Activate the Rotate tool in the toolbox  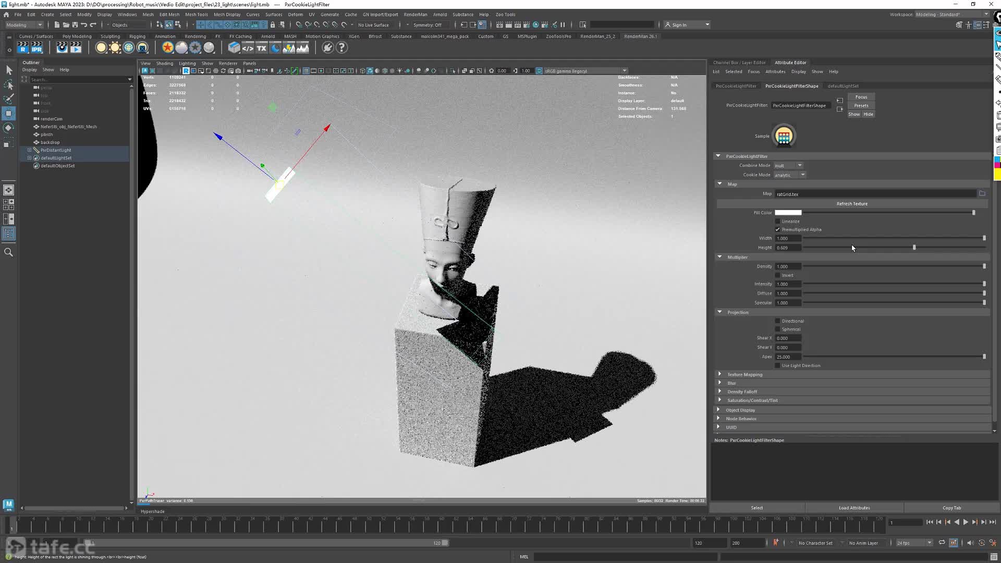pyautogui.click(x=9, y=128)
